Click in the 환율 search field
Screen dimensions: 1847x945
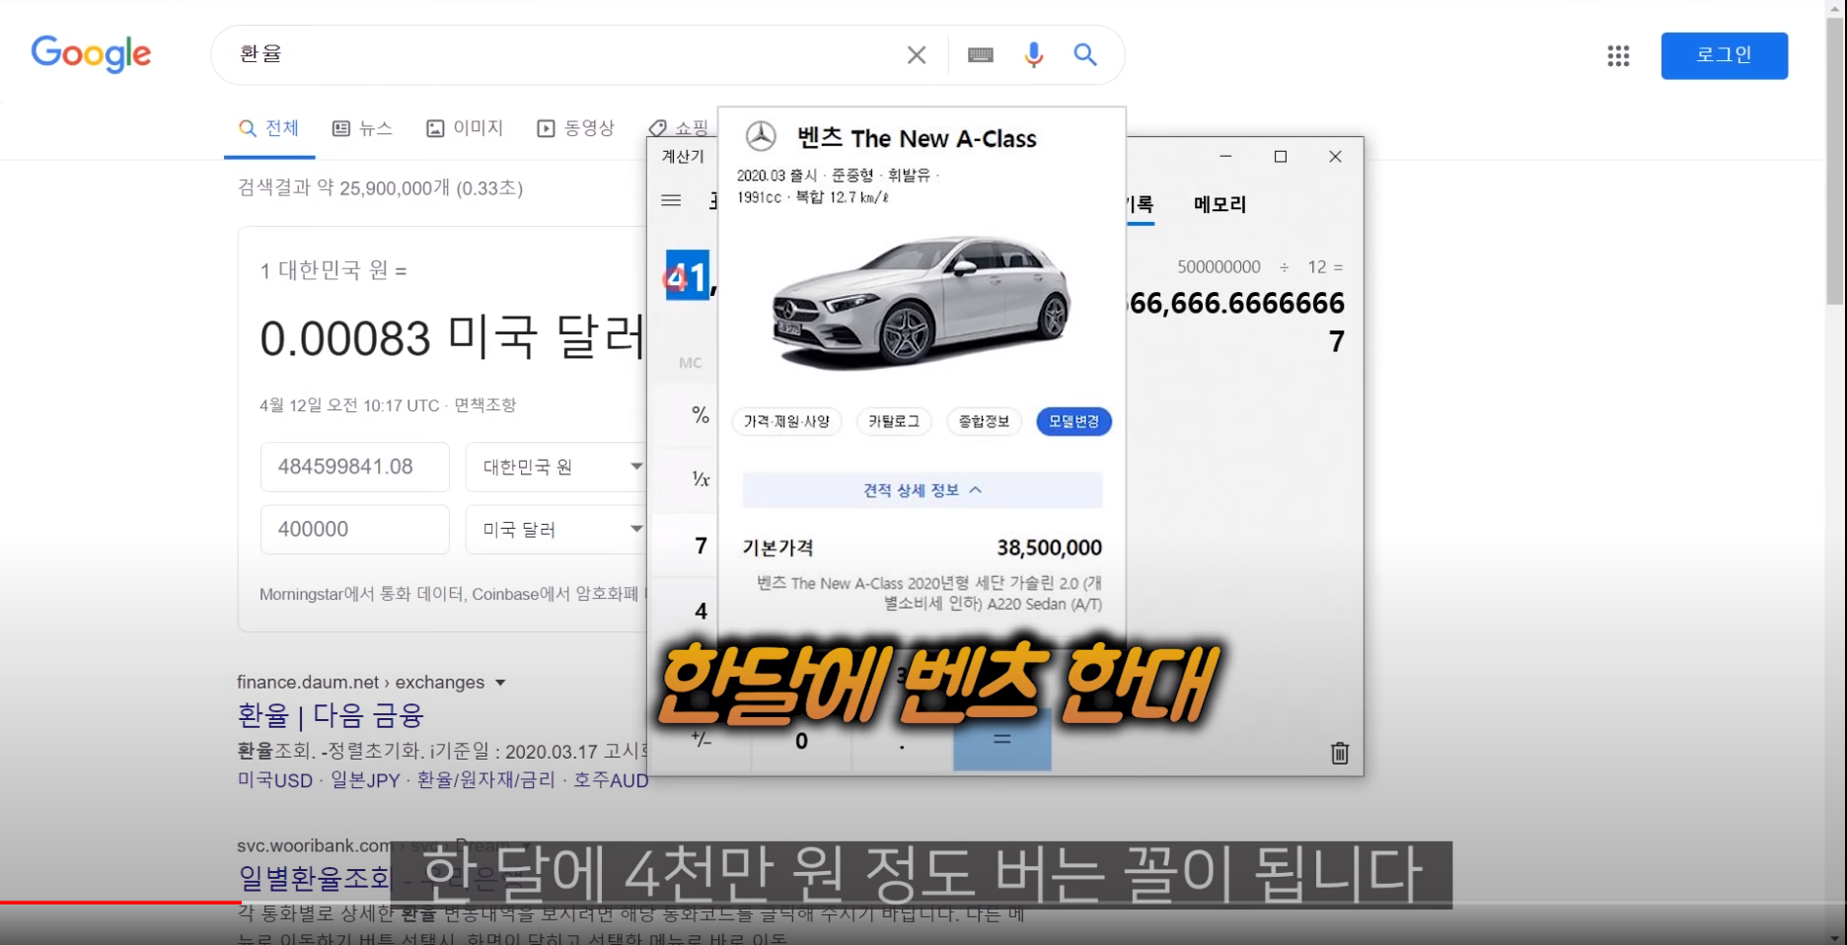[562, 54]
